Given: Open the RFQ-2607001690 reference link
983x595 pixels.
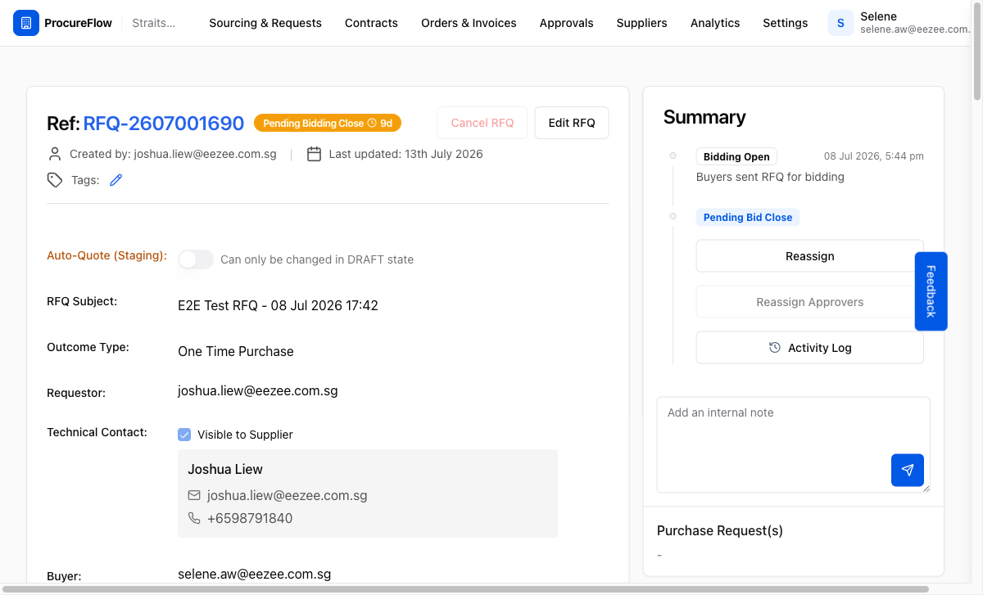Looking at the screenshot, I should point(164,124).
